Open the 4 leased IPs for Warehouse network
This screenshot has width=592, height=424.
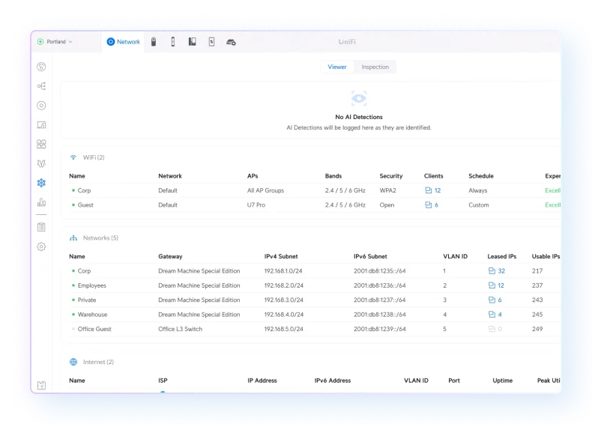[495, 314]
